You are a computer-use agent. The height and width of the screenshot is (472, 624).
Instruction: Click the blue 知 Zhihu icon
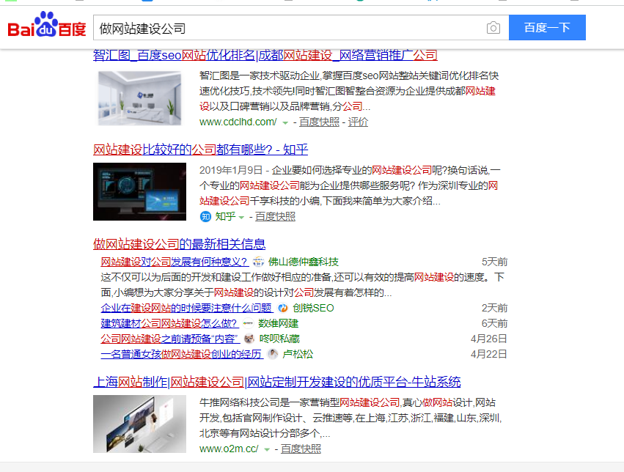click(x=205, y=217)
